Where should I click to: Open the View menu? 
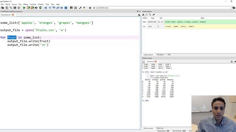tap(52, 4)
